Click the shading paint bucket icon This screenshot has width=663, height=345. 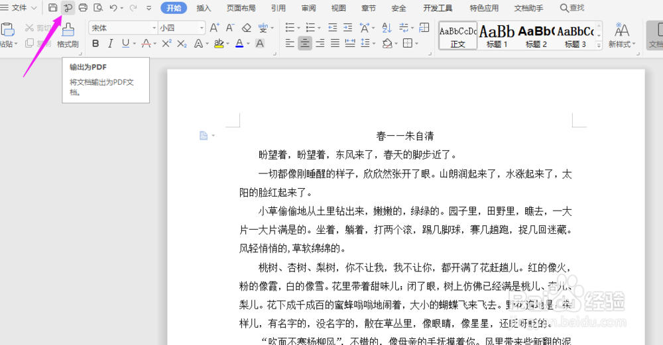click(x=387, y=43)
